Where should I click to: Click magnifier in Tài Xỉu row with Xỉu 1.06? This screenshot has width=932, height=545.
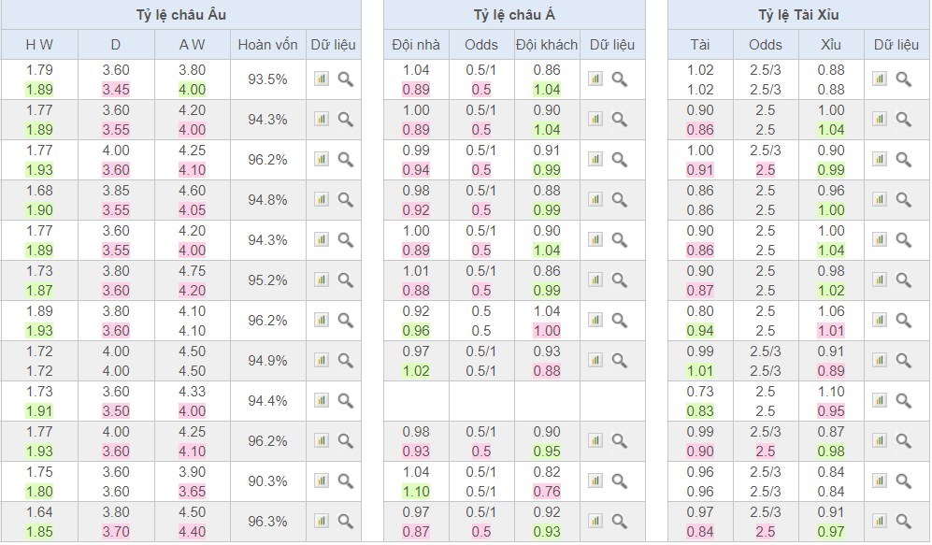pyautogui.click(x=903, y=321)
